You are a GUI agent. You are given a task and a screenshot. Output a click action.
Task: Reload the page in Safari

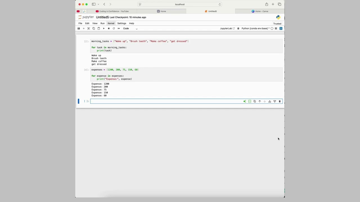tap(220, 4)
